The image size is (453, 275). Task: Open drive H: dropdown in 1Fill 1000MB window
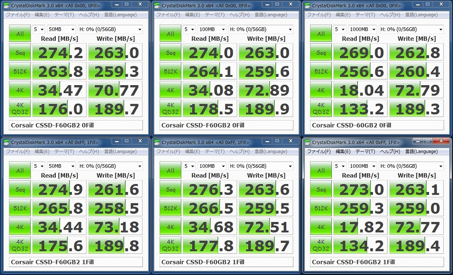tap(411, 166)
